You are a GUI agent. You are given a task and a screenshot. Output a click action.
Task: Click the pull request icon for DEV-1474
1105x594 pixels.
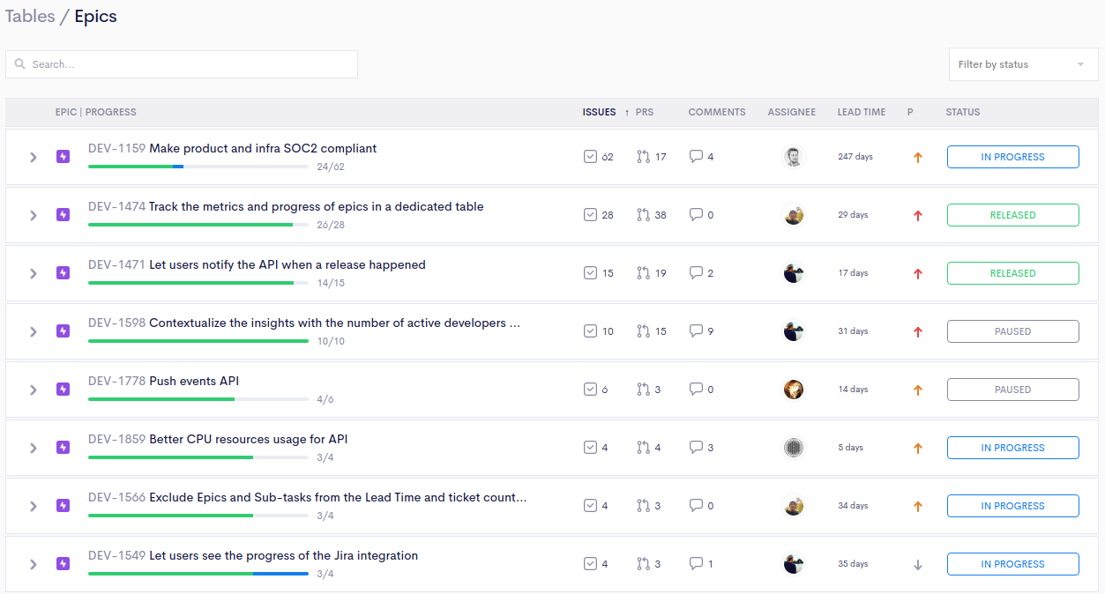coord(643,215)
